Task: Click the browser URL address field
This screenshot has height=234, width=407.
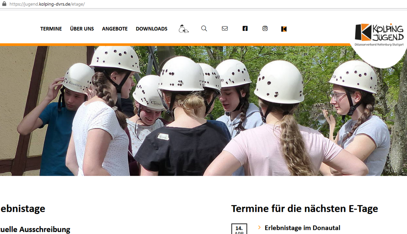Action: click(x=127, y=4)
